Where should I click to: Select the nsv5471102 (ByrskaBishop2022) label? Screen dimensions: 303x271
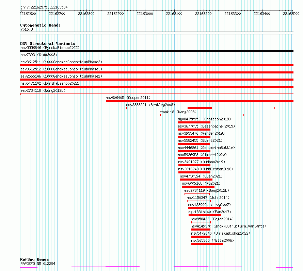(50, 83)
